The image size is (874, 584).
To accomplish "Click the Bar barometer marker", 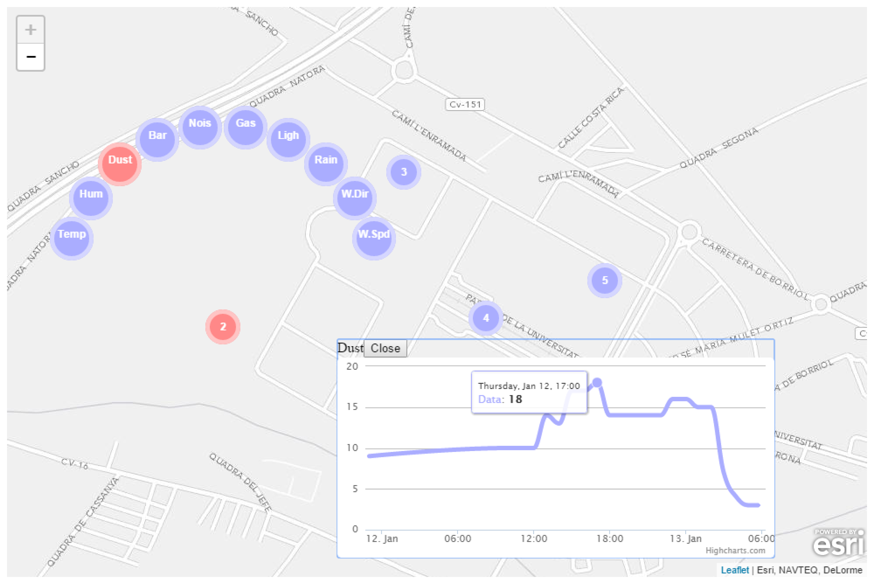I will (157, 139).
